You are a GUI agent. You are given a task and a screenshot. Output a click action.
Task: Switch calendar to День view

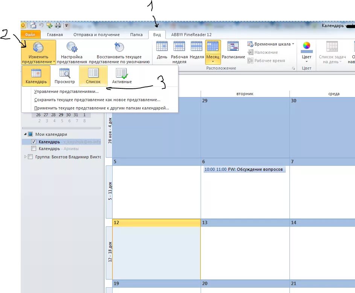[x=162, y=50]
